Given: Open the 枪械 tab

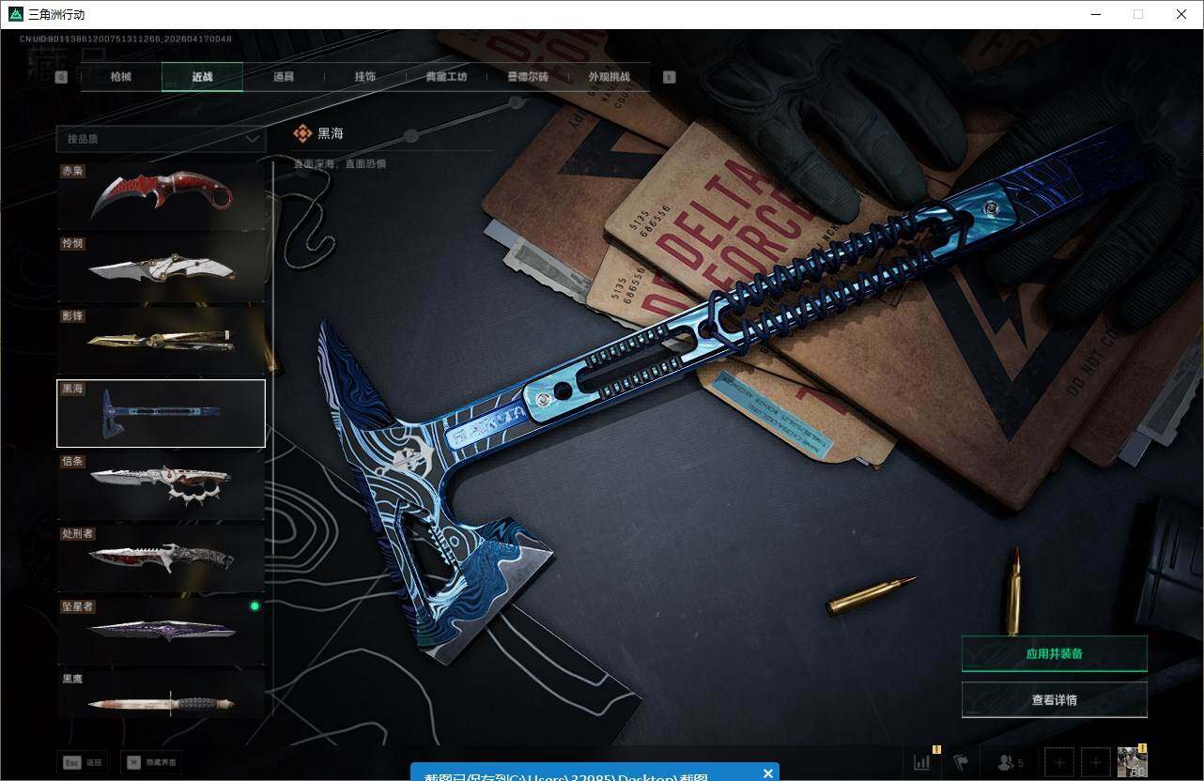Looking at the screenshot, I should [x=121, y=77].
